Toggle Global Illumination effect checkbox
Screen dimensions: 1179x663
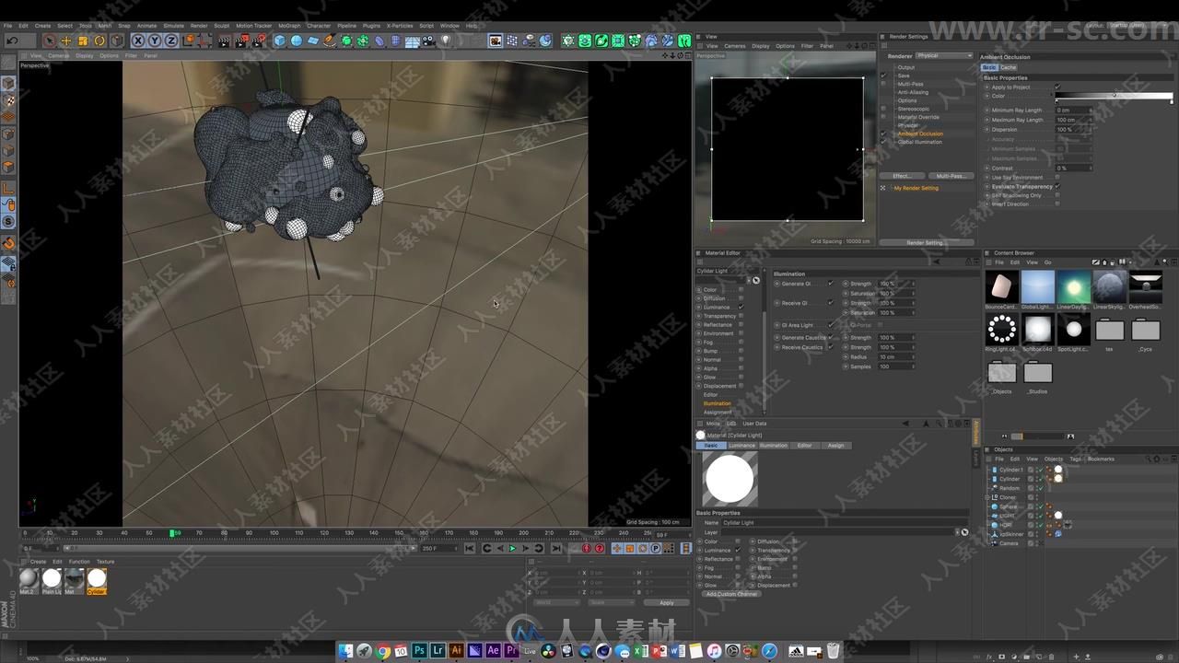pyautogui.click(x=883, y=142)
